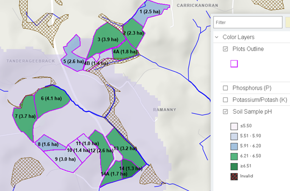Select plot 5 (2.6 ha) on the map
Screen dimensions: 290x191
tap(73, 61)
